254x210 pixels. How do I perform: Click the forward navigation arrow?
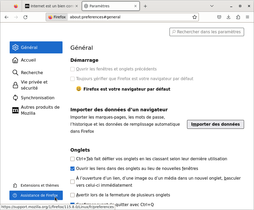click(16, 17)
